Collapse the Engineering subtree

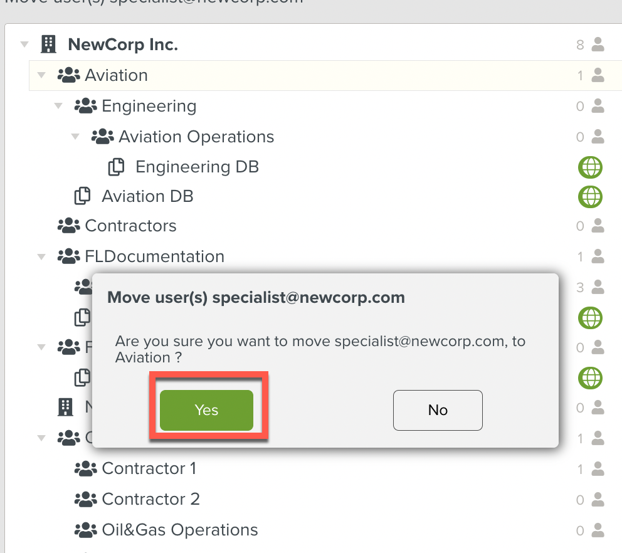click(58, 106)
